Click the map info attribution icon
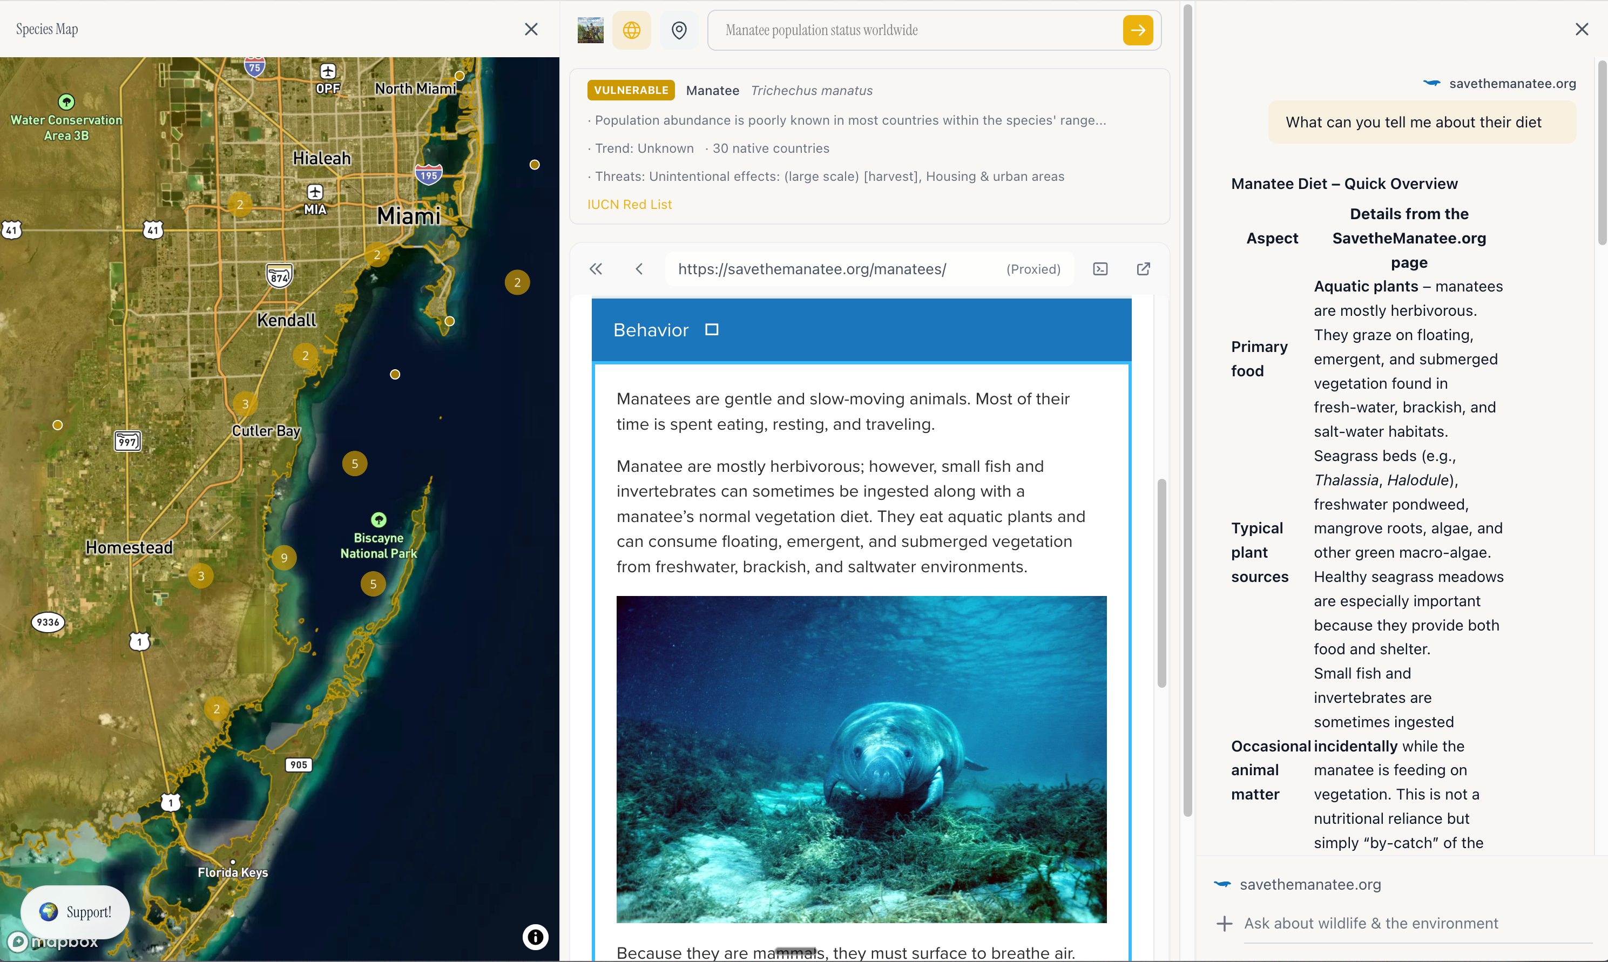1608x962 pixels. (535, 937)
